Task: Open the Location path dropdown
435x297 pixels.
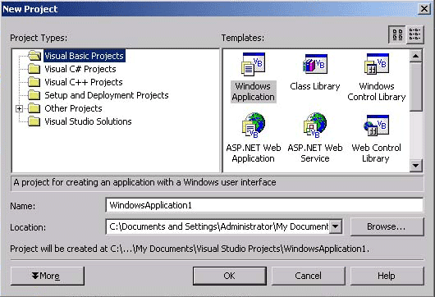Action: 335,226
